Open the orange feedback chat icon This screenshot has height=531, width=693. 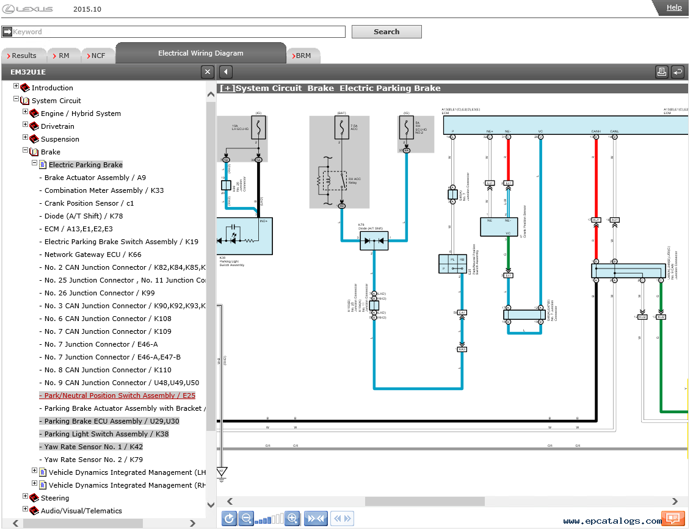click(673, 518)
